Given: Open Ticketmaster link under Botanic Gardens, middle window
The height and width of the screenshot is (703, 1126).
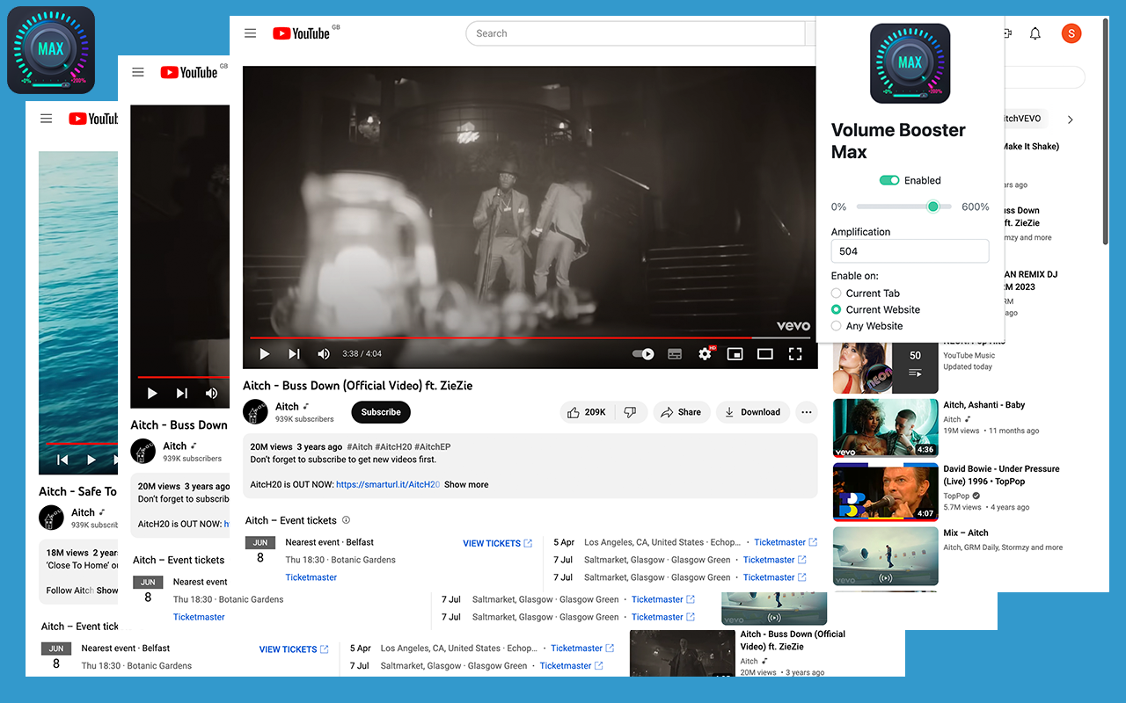Looking at the screenshot, I should point(199,617).
